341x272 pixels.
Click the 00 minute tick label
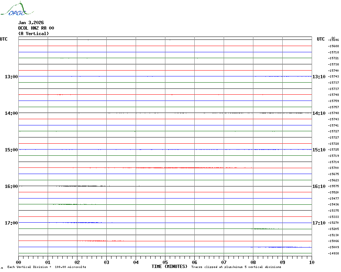click(x=19, y=262)
